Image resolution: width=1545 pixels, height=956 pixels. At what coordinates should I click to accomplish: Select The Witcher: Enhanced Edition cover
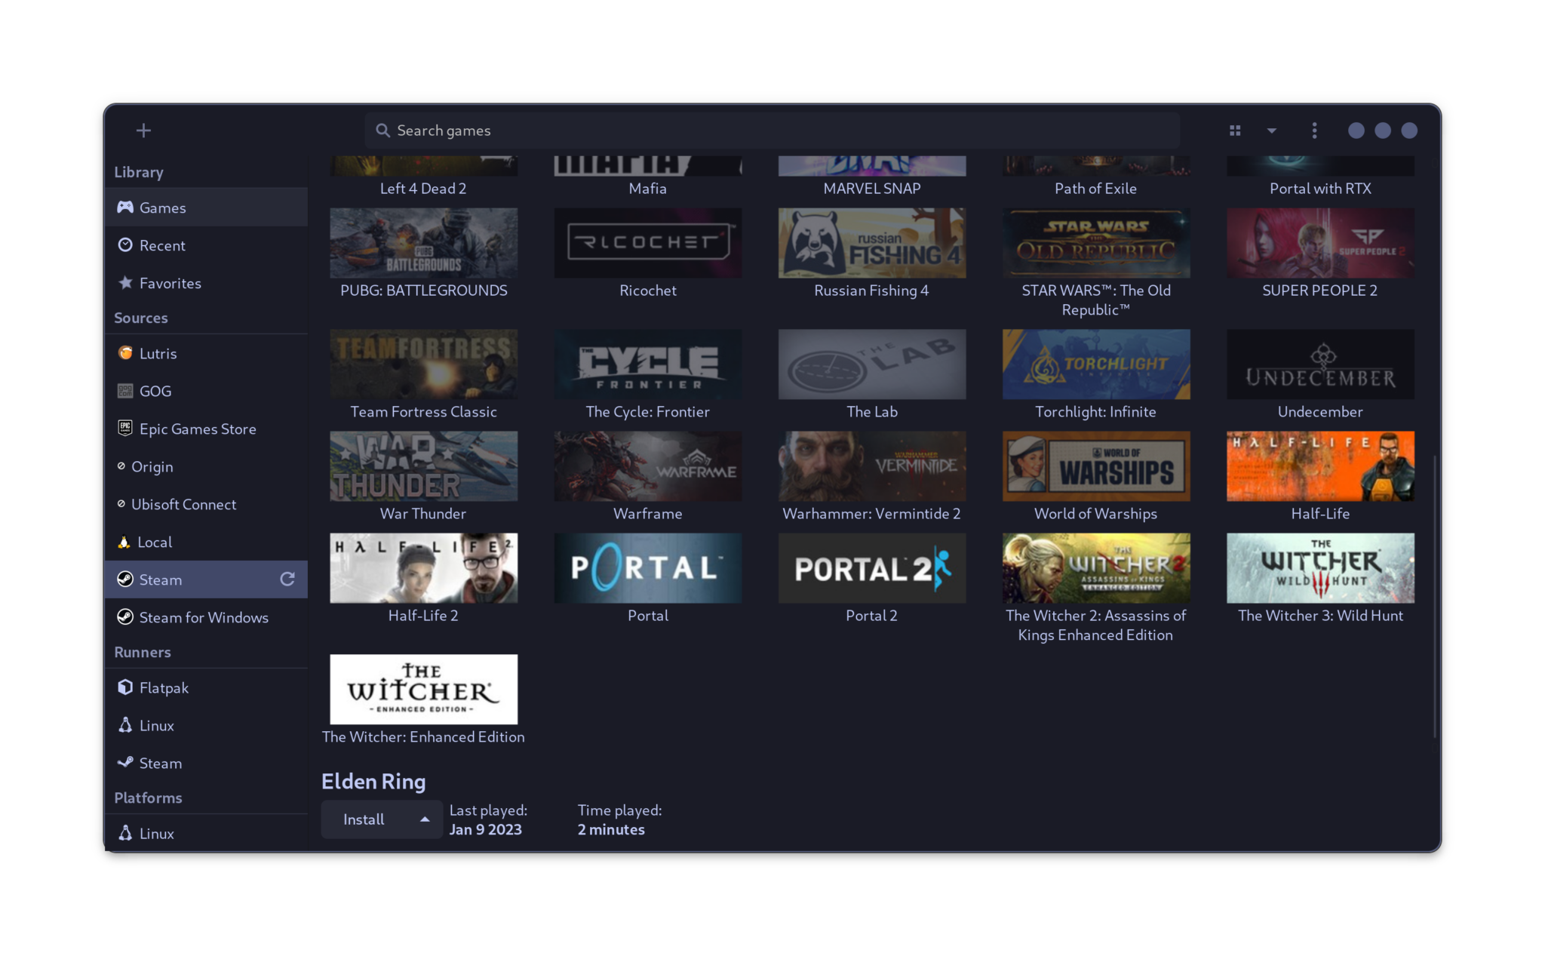[423, 689]
